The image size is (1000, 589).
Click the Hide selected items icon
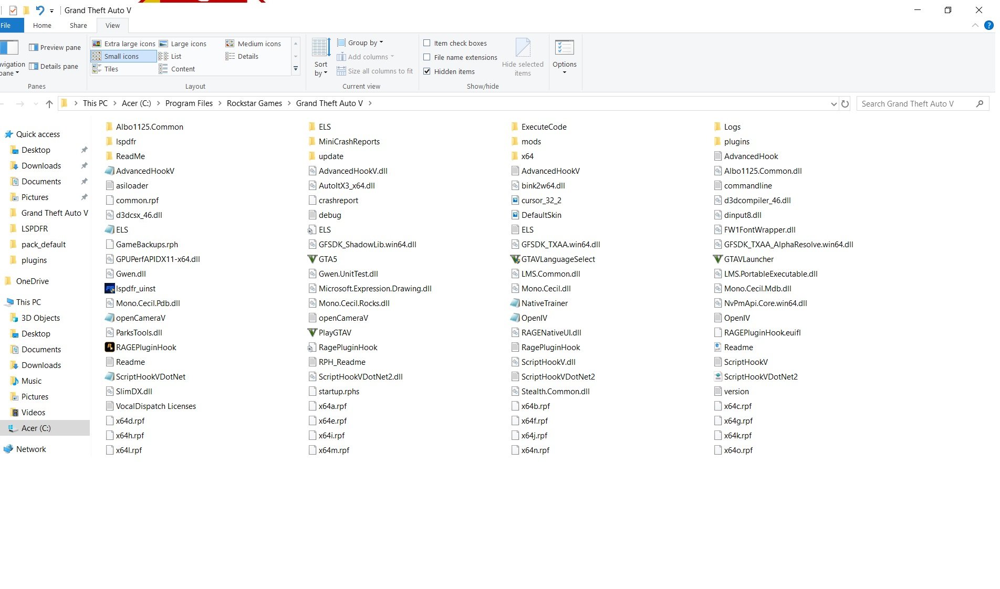[x=523, y=47]
